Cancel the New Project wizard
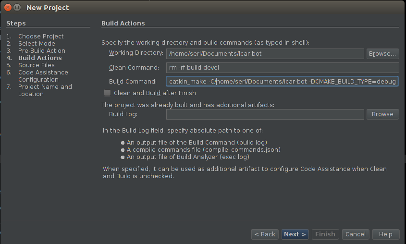The width and height of the screenshot is (406, 244). [356, 234]
